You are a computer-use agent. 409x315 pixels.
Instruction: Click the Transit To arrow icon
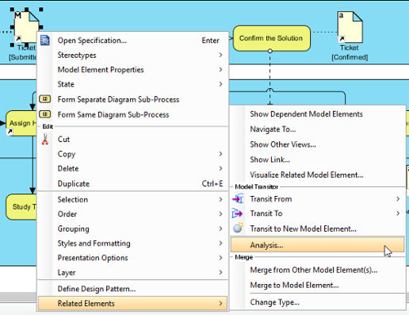click(237, 213)
